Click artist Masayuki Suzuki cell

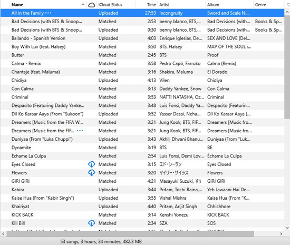[180, 181]
